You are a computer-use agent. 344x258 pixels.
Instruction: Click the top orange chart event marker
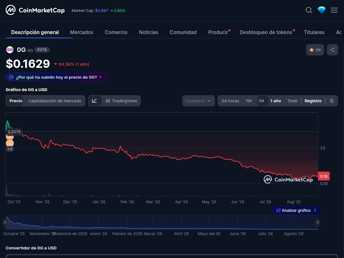[x=10, y=137]
